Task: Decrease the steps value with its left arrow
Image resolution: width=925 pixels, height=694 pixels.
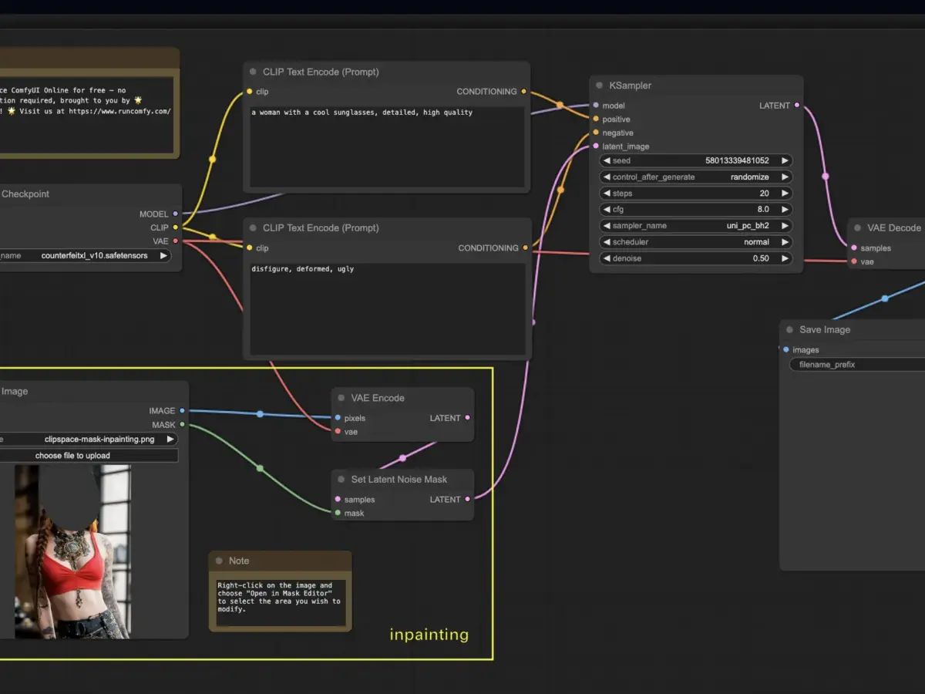Action: click(607, 194)
